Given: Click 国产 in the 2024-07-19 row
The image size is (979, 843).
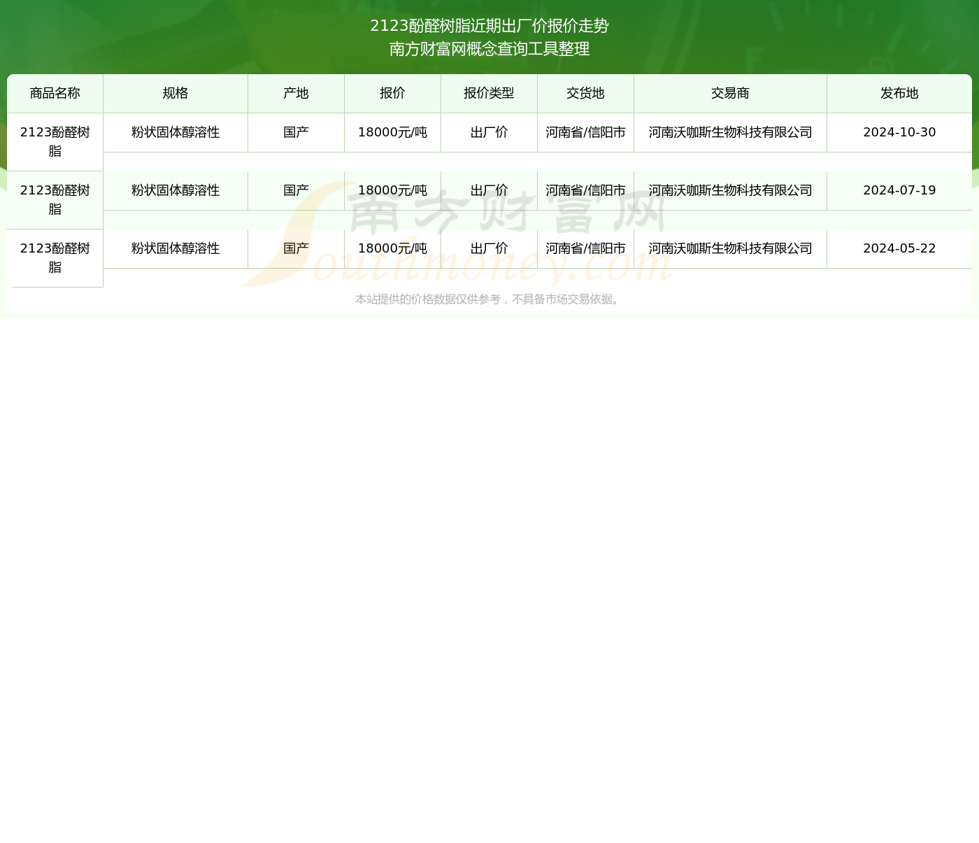Looking at the screenshot, I should click(296, 190).
